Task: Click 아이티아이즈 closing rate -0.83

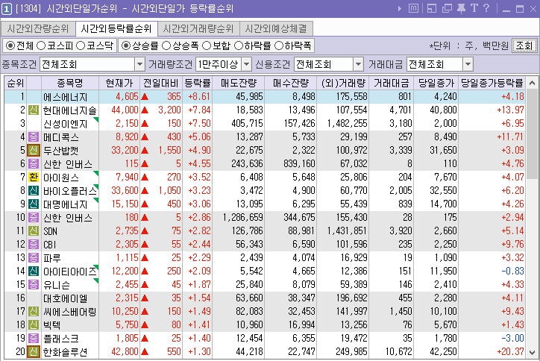Action: [x=513, y=271]
